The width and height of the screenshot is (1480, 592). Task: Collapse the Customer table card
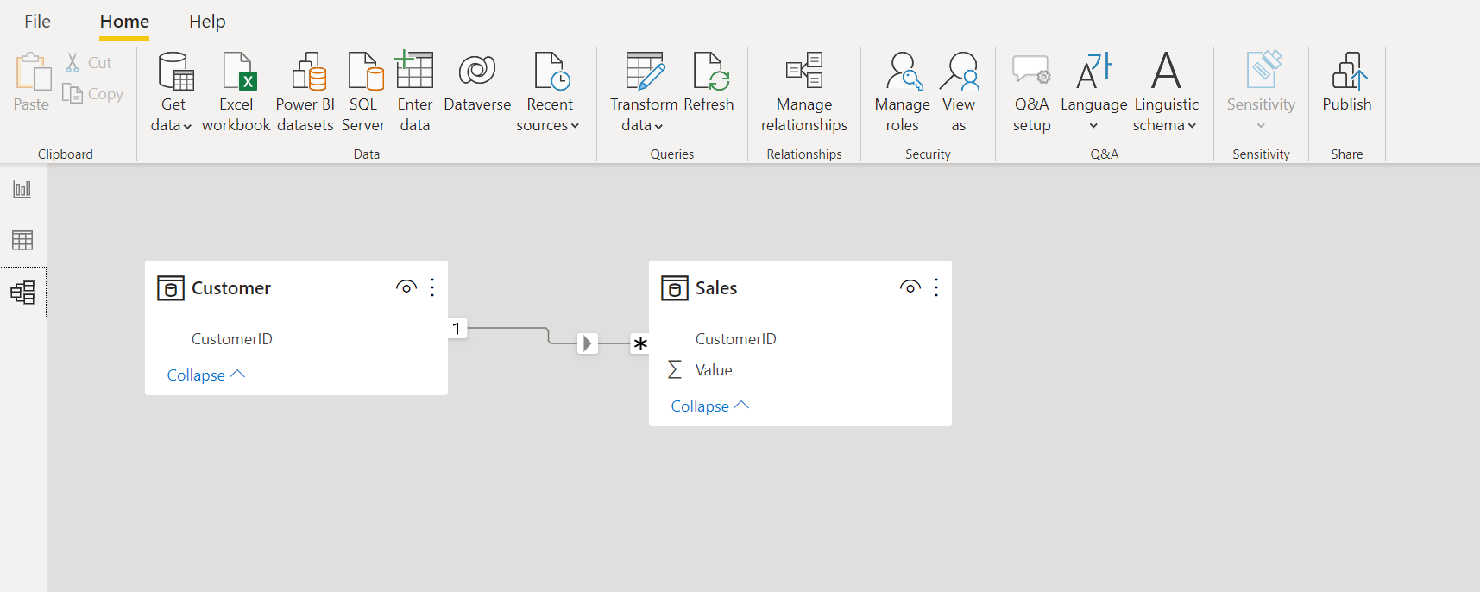click(205, 375)
